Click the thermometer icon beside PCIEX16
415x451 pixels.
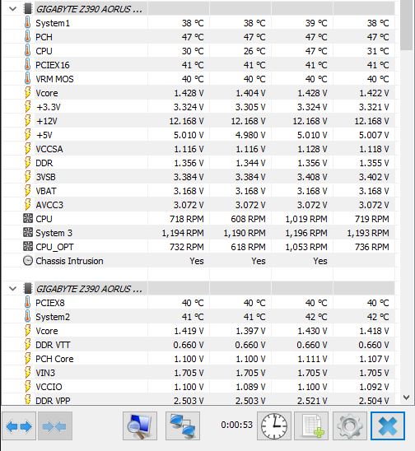(28, 65)
